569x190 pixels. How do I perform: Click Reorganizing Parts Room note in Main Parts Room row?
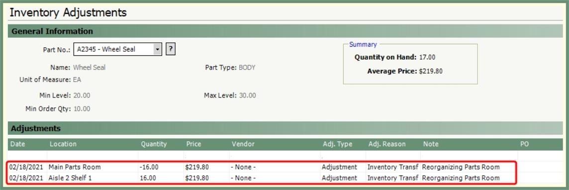[461, 167]
